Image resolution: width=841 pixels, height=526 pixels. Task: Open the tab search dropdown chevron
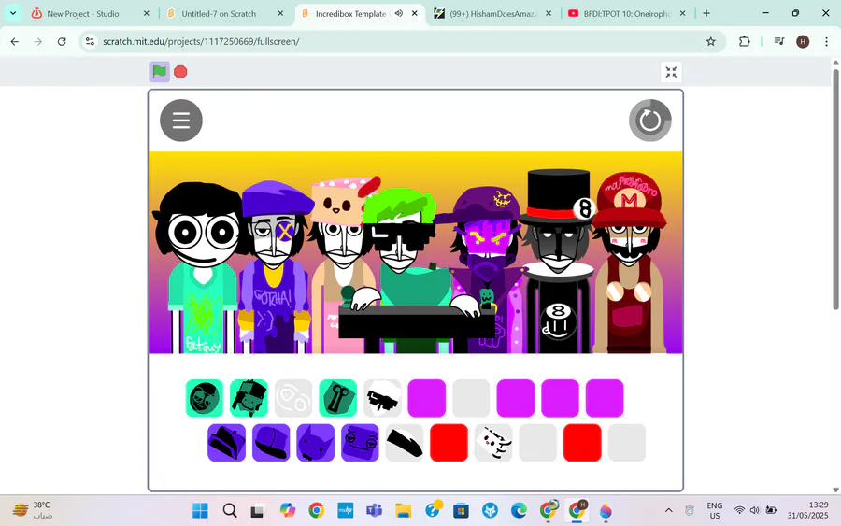[x=13, y=13]
